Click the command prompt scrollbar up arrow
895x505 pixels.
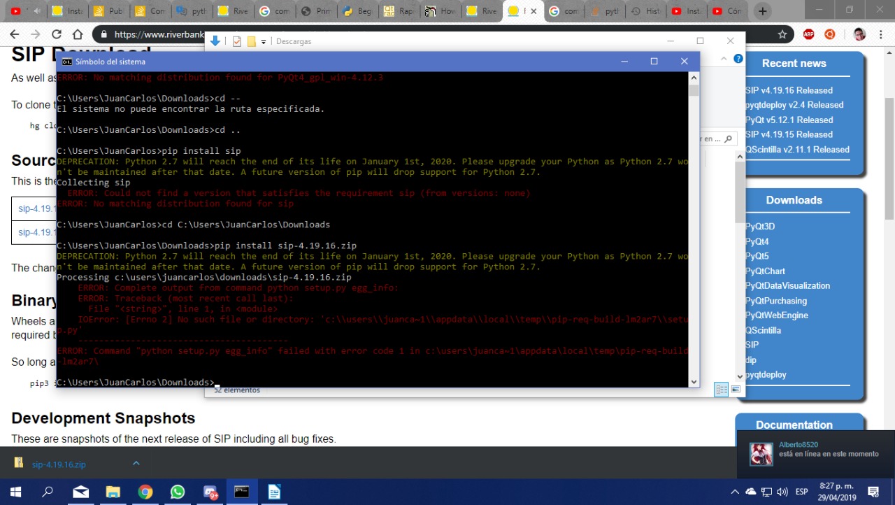(694, 78)
